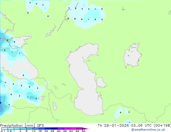Image resolution: width=171 pixels, height=132 pixels.
Task: Select the purple swatch between 30 and 35
Action: tap(61, 128)
